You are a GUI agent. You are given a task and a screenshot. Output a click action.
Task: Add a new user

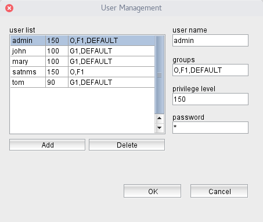coord(47,145)
